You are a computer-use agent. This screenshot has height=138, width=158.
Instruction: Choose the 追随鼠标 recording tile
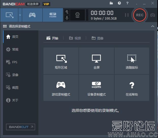[x=132, y=61]
